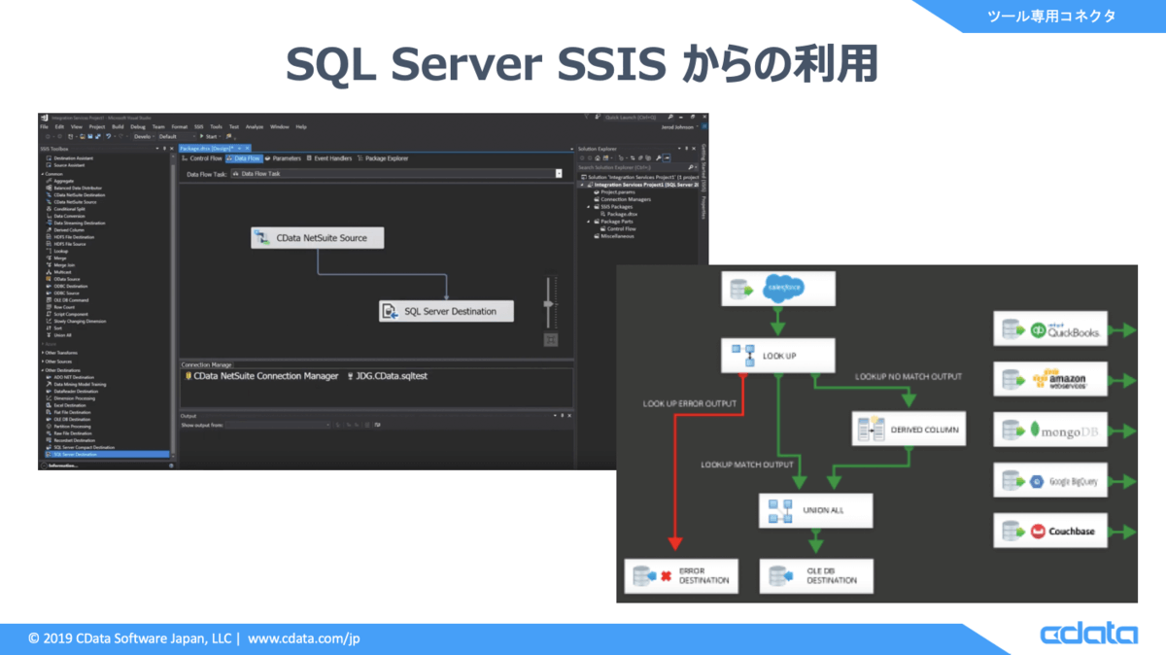Screen dimensions: 1166x655
Task: Open the Project menu
Action: 96,126
